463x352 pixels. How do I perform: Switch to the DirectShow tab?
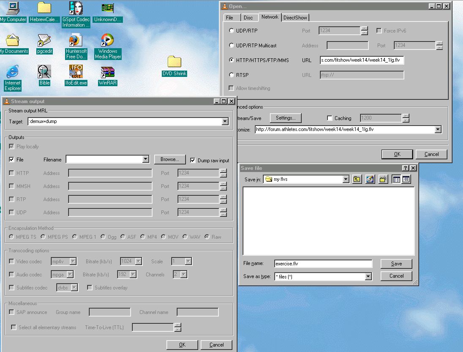point(295,18)
